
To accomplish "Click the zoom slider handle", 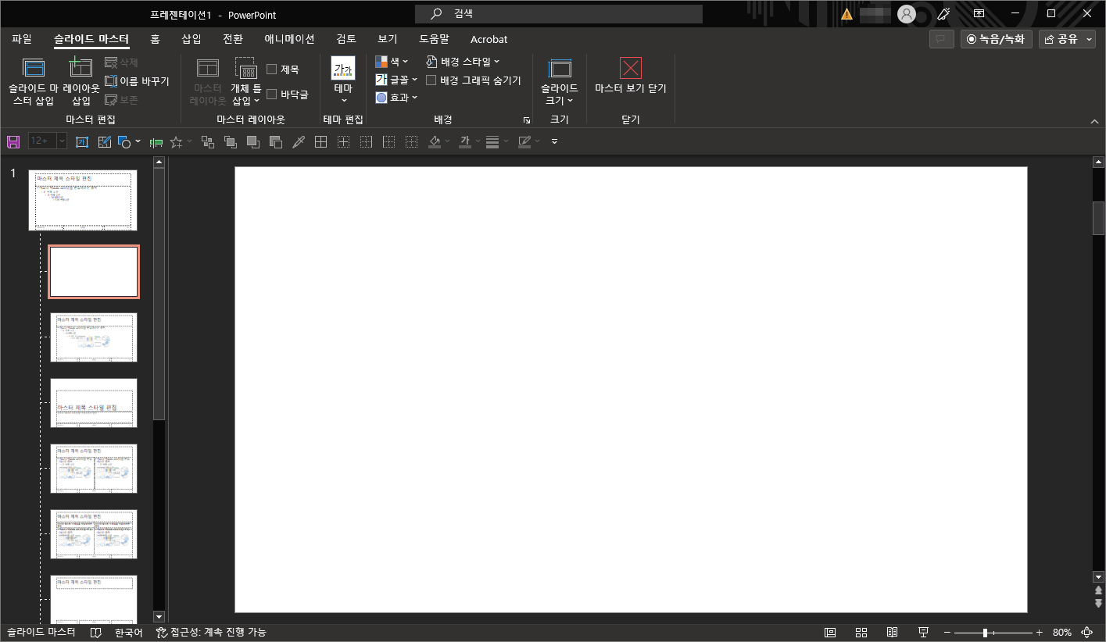I will [986, 632].
